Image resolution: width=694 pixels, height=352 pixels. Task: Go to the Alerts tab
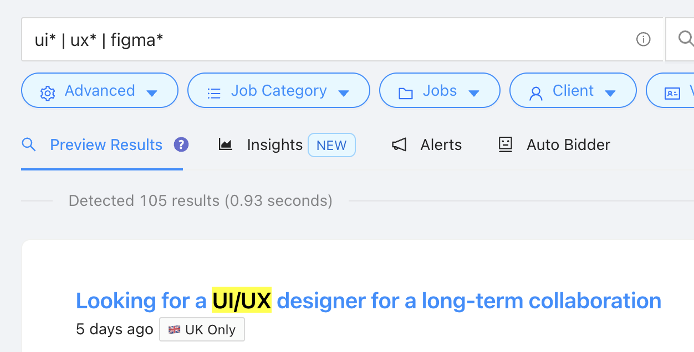click(441, 145)
